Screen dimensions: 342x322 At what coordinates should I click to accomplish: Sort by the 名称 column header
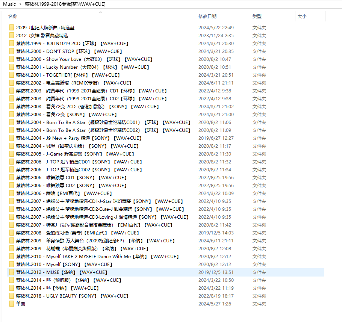coord(13,17)
